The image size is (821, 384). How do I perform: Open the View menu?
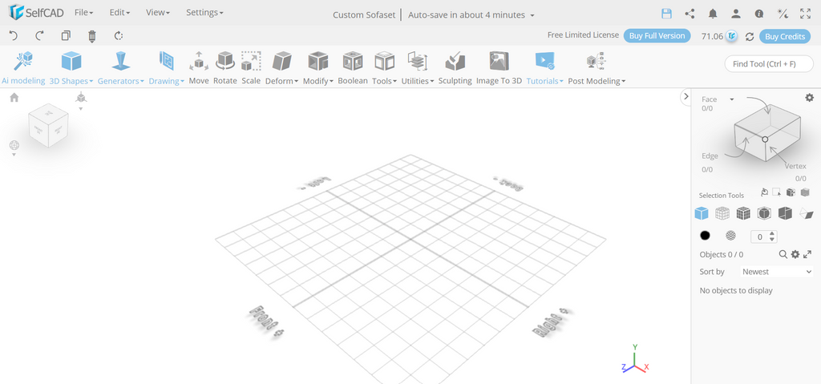tap(158, 13)
